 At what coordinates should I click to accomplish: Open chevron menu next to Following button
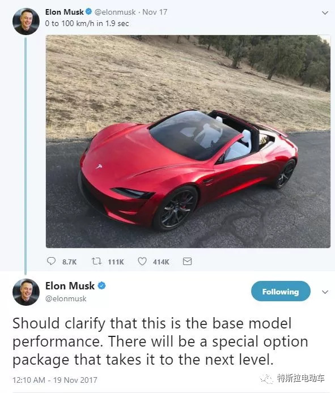325,292
